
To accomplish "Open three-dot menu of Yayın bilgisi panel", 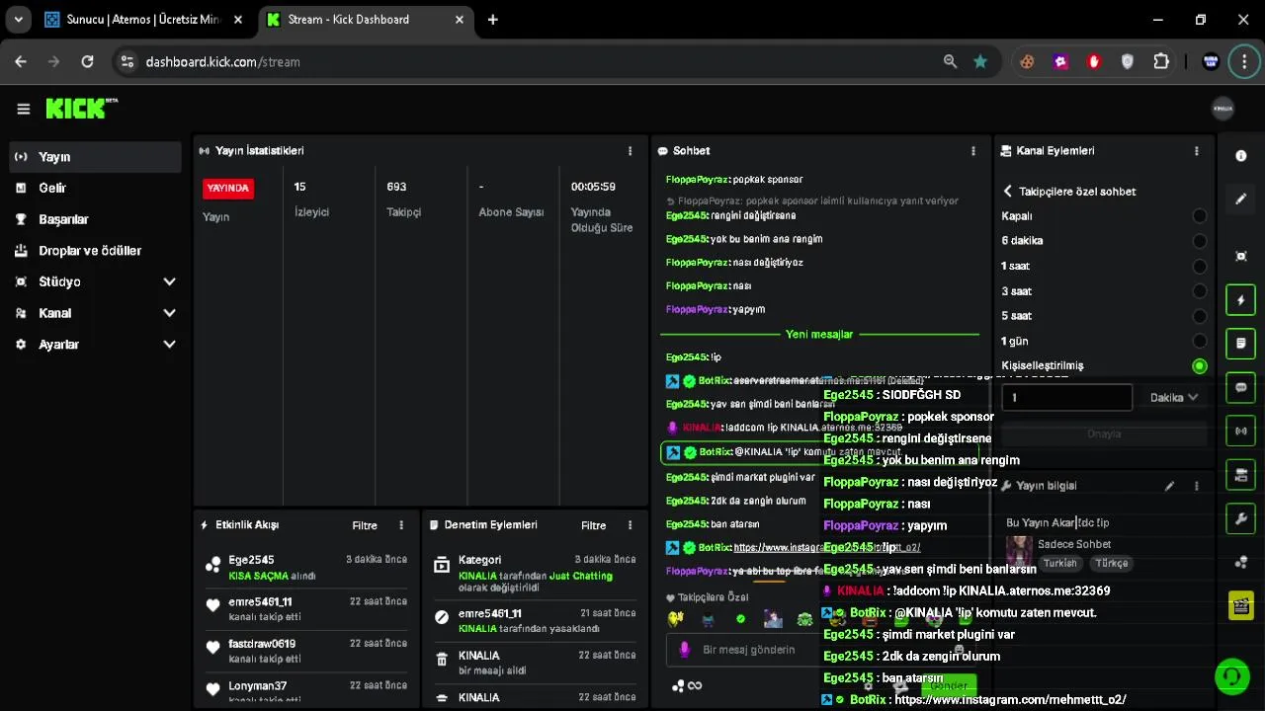I will click(1196, 486).
